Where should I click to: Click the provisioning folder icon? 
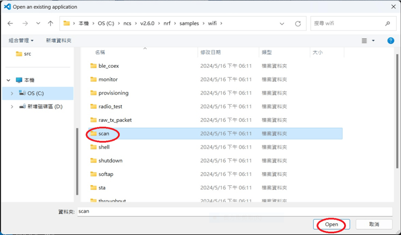coord(93,93)
